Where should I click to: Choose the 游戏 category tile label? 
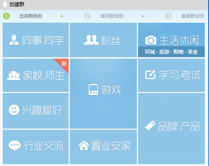pyautogui.click(x=111, y=90)
